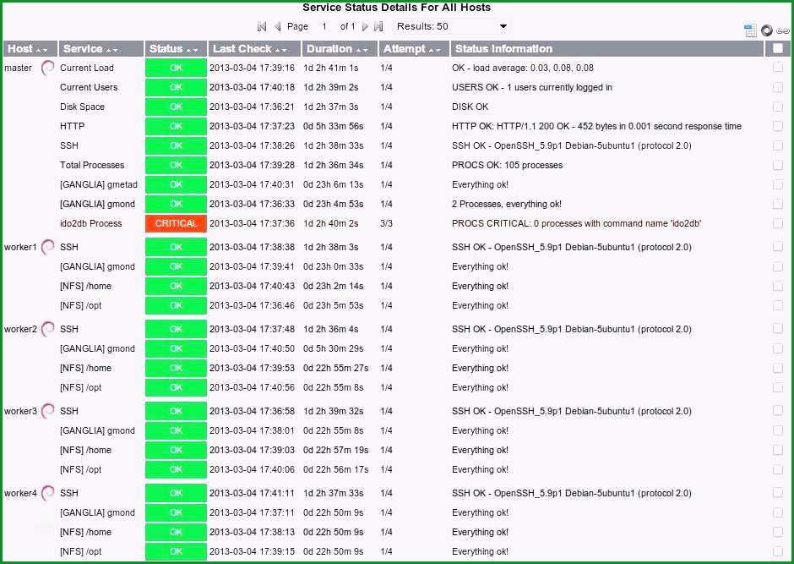794x564 pixels.
Task: Click the round refresh pause icon
Action: point(767,30)
